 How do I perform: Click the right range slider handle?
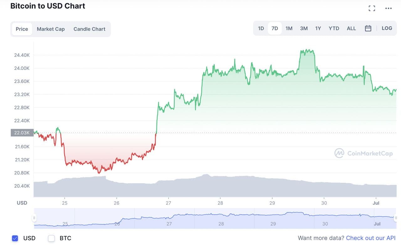(396, 218)
